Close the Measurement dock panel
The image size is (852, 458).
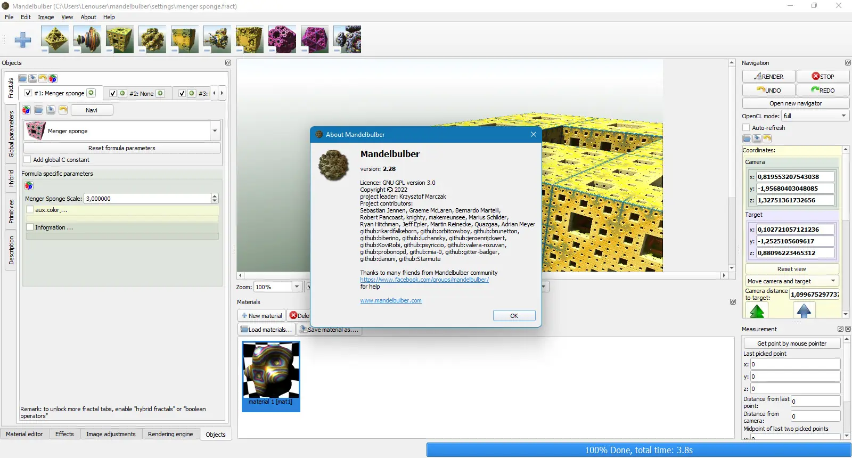click(848, 329)
